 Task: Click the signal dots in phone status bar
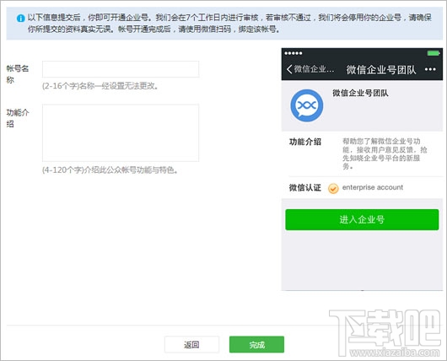click(x=294, y=53)
